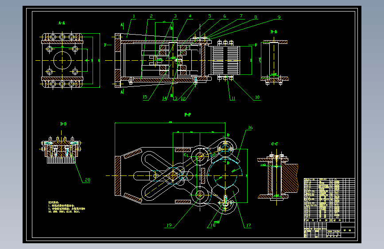Screen dimensions: 384x249
Task: Click the C-C section view title
Action: (x=275, y=144)
